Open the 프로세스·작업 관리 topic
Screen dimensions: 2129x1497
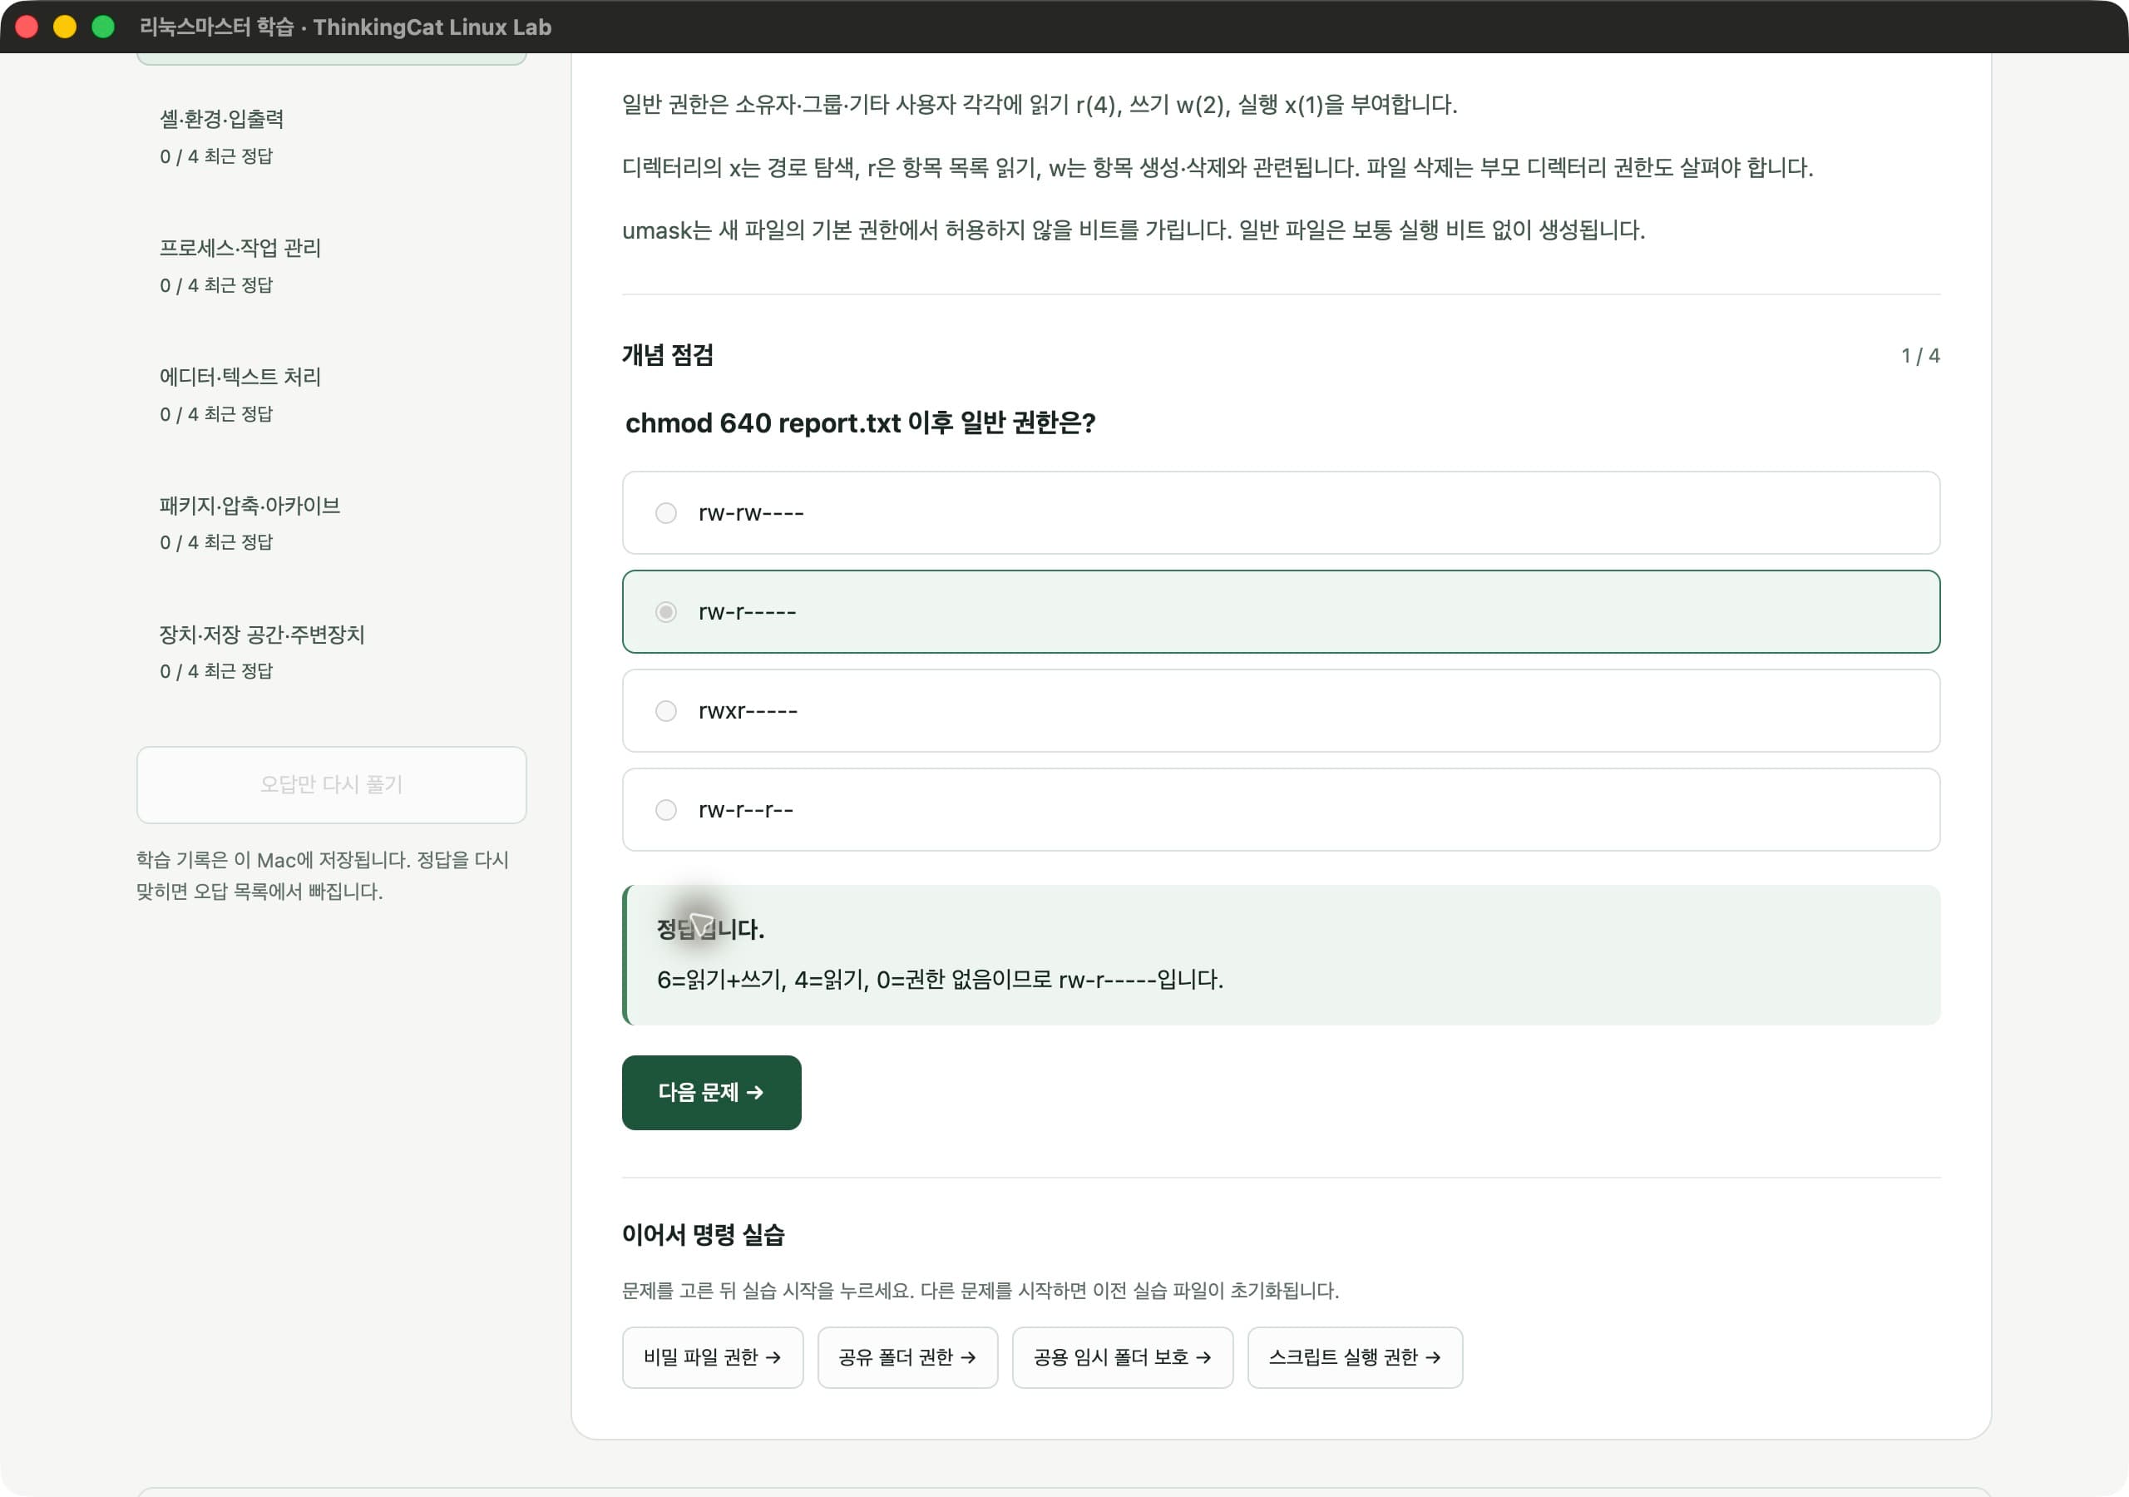[331, 265]
